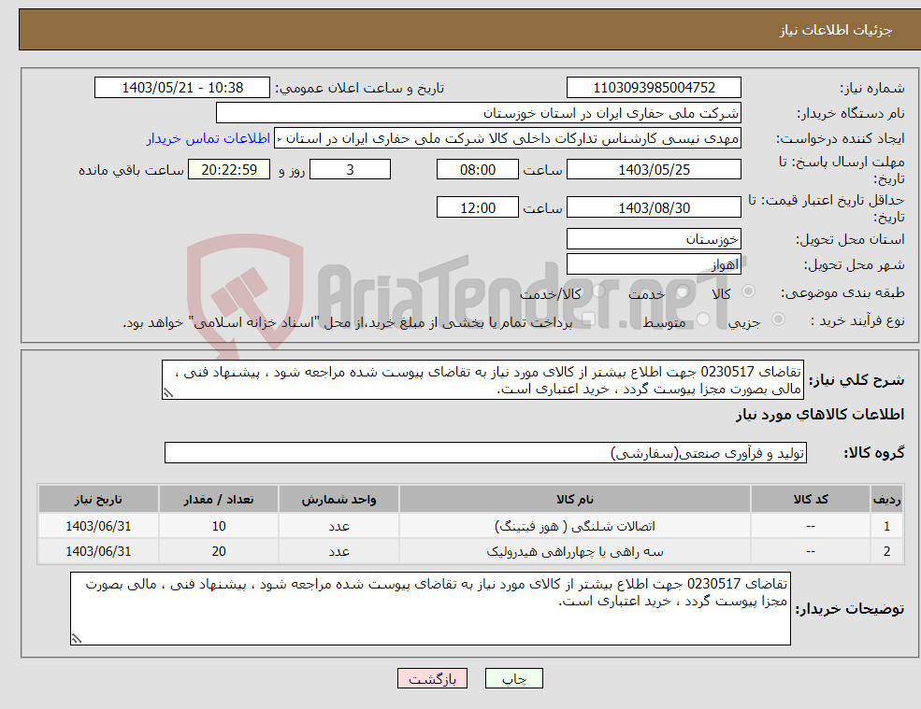Click unit عدد in hose fitting row
921x709 pixels.
tap(338, 526)
